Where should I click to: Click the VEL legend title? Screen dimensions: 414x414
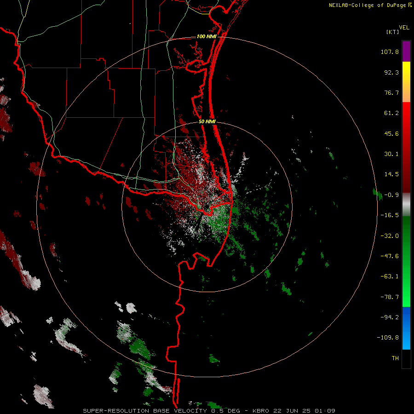(x=404, y=28)
